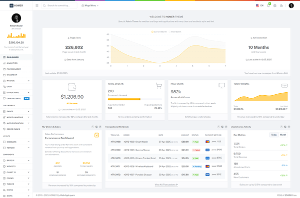300x198 pixels.
Task: Open the notifications bell icon
Action: click(268, 5)
